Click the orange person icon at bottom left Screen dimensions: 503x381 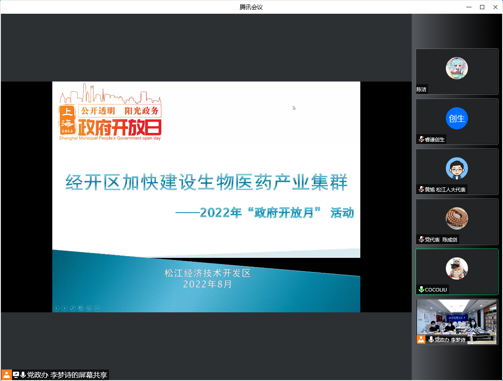(x=6, y=375)
